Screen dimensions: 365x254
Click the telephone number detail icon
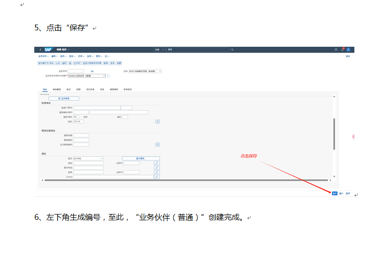[x=156, y=163]
